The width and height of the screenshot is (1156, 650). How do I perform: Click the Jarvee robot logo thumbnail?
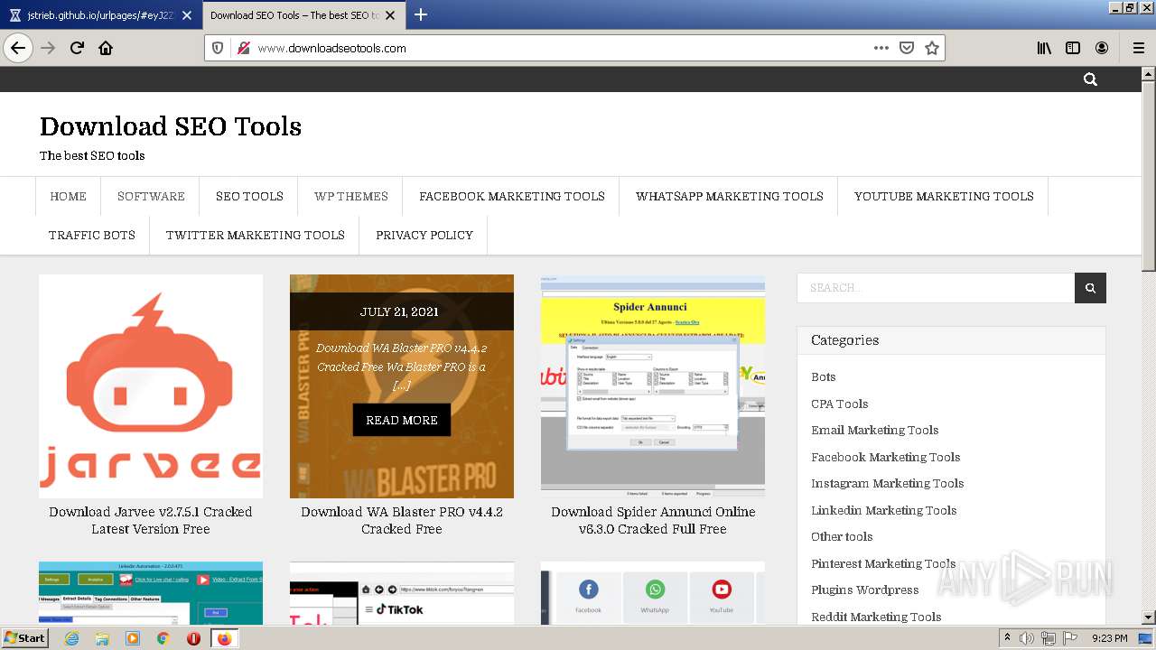coord(151,386)
